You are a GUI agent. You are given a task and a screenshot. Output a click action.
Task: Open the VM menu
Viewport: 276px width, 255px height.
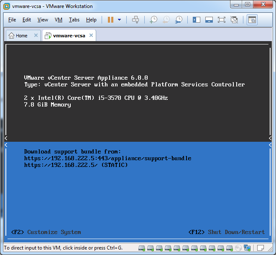pyautogui.click(x=59, y=20)
